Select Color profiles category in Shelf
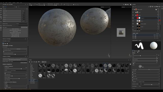This screenshot has width=163, height=92. [32, 83]
